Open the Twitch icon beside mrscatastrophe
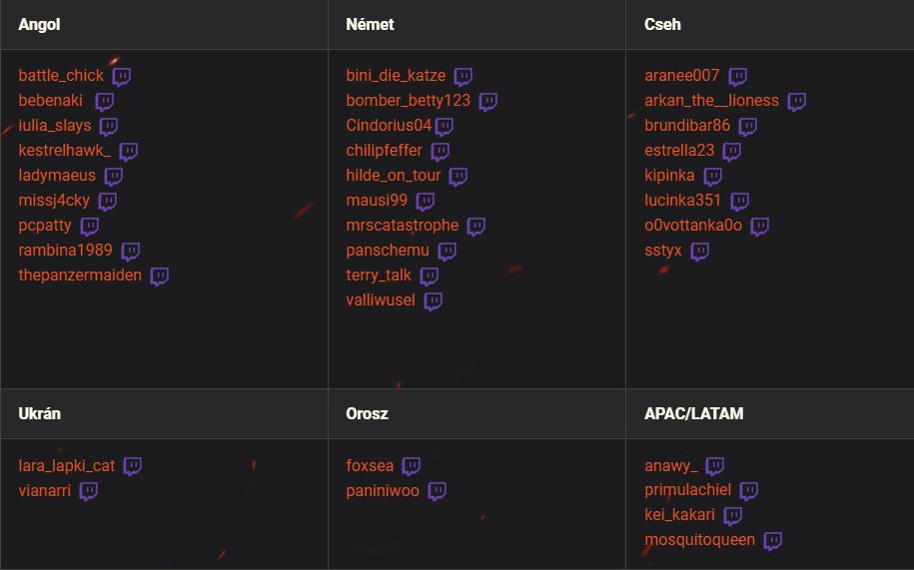 point(476,226)
